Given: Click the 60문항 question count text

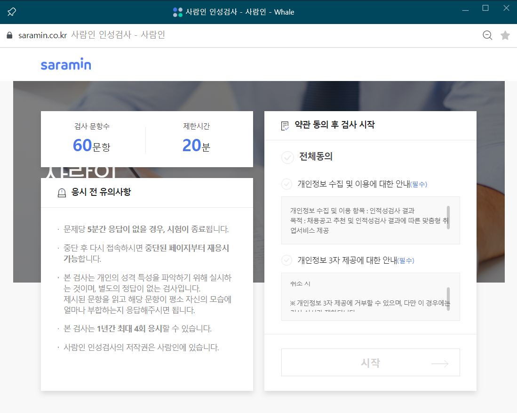Looking at the screenshot, I should pyautogui.click(x=92, y=146).
